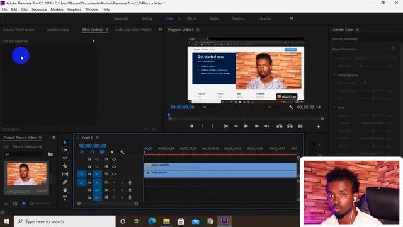Image resolution: width=403 pixels, height=227 pixels.
Task: Select the Razor tool
Action: pos(65,166)
